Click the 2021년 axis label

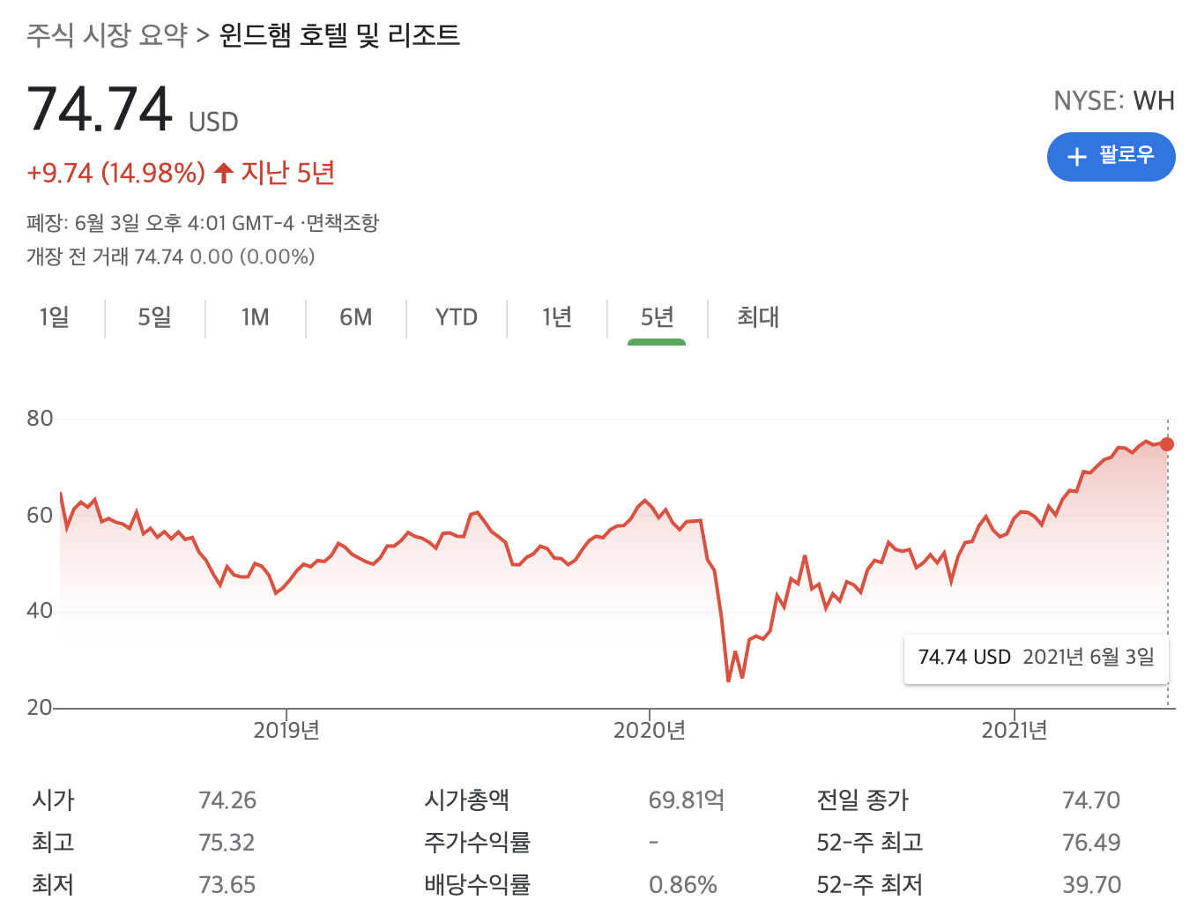click(x=1014, y=731)
